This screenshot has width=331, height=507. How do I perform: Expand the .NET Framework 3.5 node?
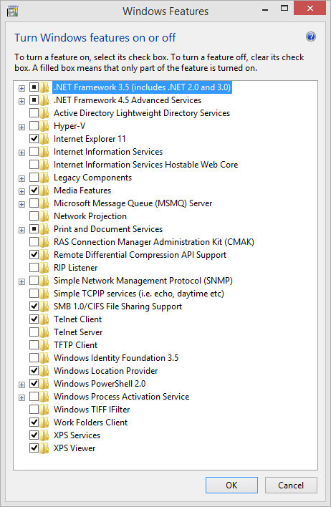pos(21,88)
